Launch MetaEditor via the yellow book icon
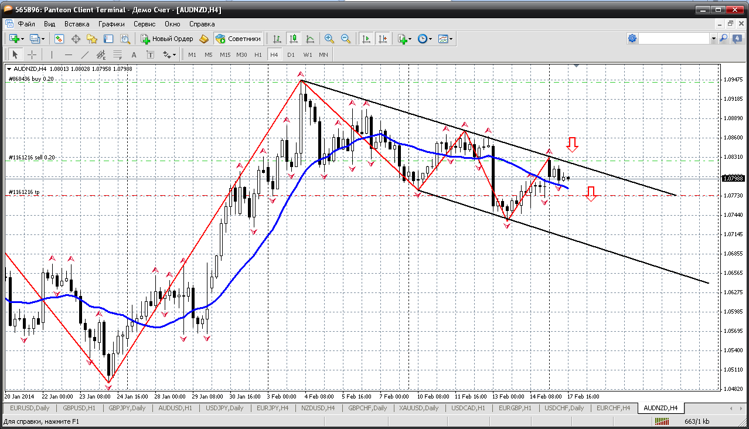The height and width of the screenshot is (429, 749). click(x=204, y=39)
